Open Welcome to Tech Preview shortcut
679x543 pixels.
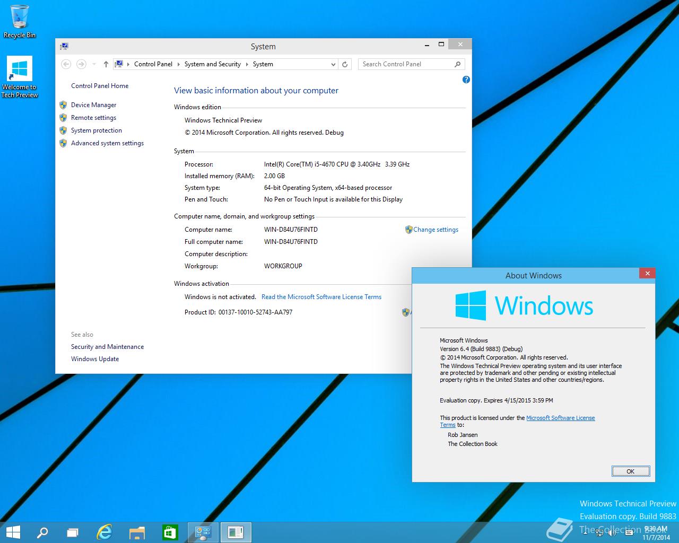tap(20, 77)
